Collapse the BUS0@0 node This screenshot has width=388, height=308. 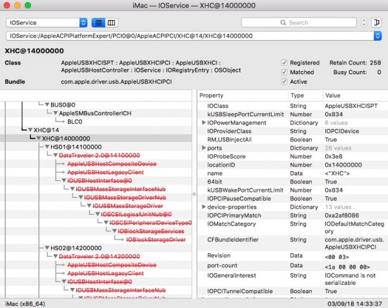[x=47, y=105]
